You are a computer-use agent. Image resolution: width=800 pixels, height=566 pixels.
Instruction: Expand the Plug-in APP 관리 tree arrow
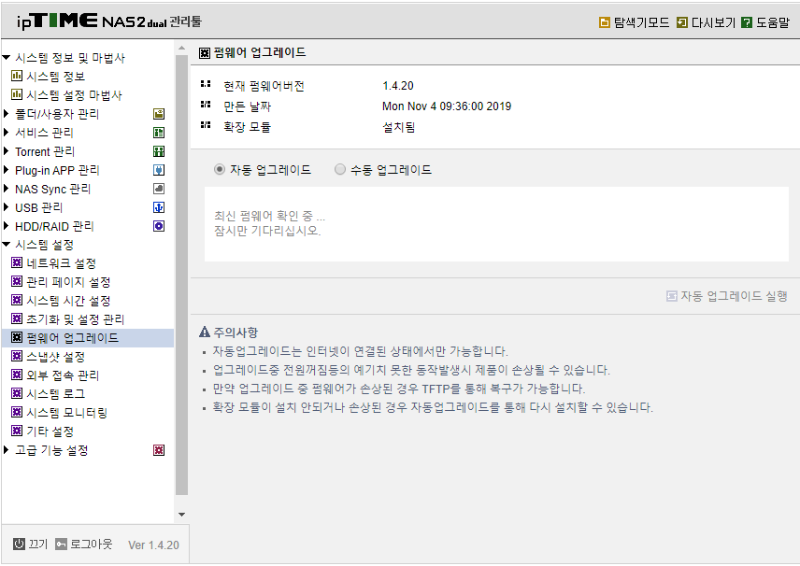pyautogui.click(x=7, y=170)
